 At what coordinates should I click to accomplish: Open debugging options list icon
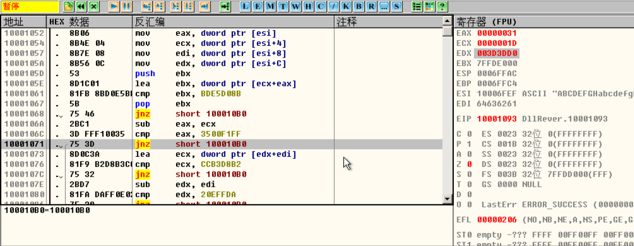(416, 6)
